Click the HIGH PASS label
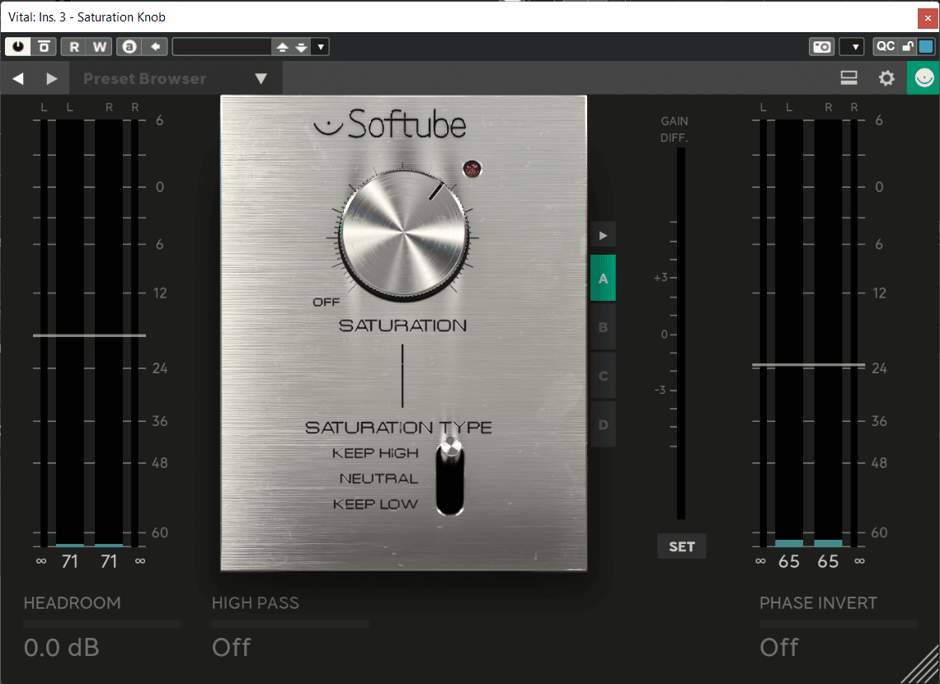The height and width of the screenshot is (684, 940). pos(256,602)
